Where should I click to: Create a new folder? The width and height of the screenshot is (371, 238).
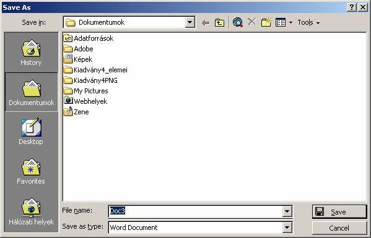[266, 22]
